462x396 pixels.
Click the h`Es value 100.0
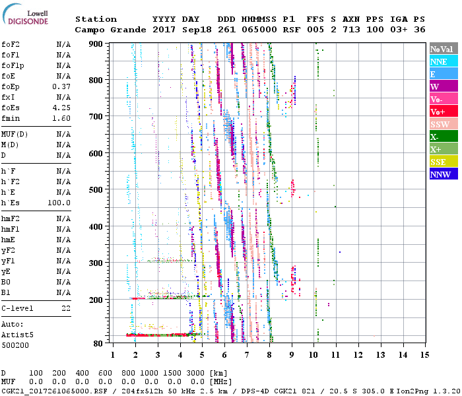(59, 203)
